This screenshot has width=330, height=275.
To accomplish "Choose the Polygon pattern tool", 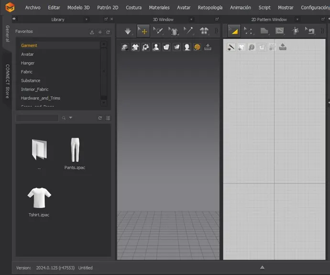I will (x=264, y=31).
